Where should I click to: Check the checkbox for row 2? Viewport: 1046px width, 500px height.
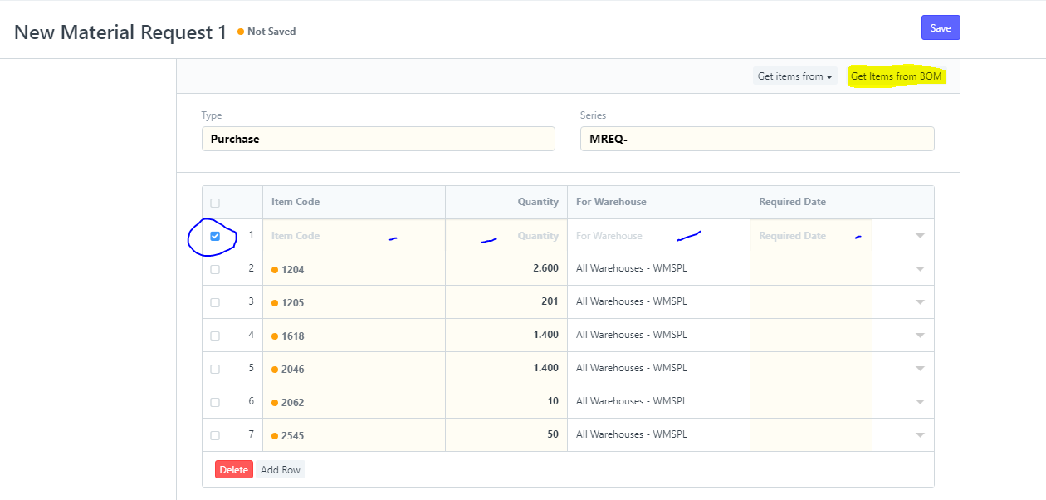coord(215,269)
